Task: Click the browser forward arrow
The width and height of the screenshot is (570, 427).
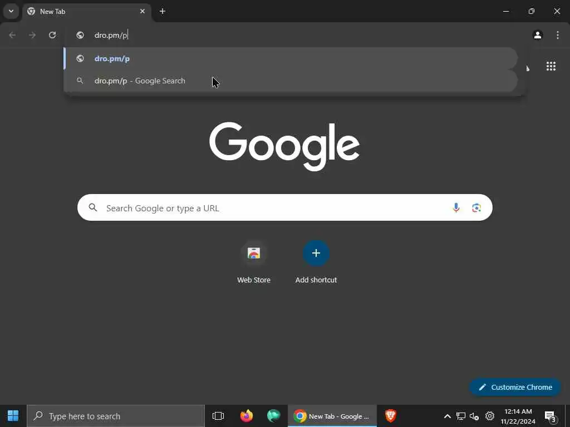Action: pyautogui.click(x=32, y=35)
